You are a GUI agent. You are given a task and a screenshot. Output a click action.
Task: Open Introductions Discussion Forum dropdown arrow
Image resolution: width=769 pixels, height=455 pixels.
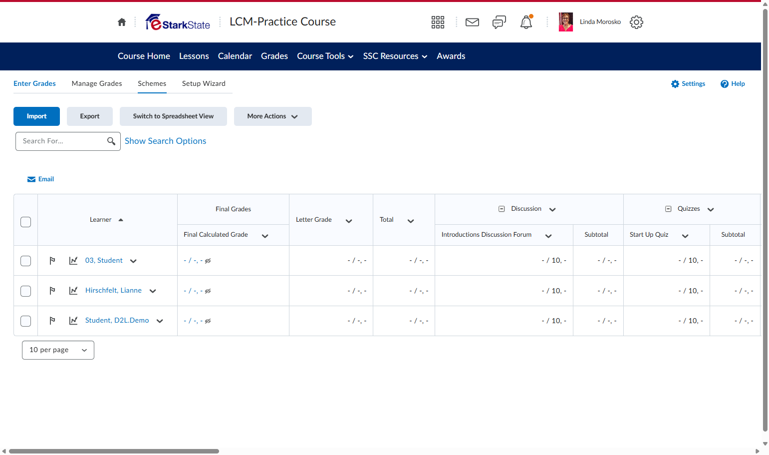(548, 236)
